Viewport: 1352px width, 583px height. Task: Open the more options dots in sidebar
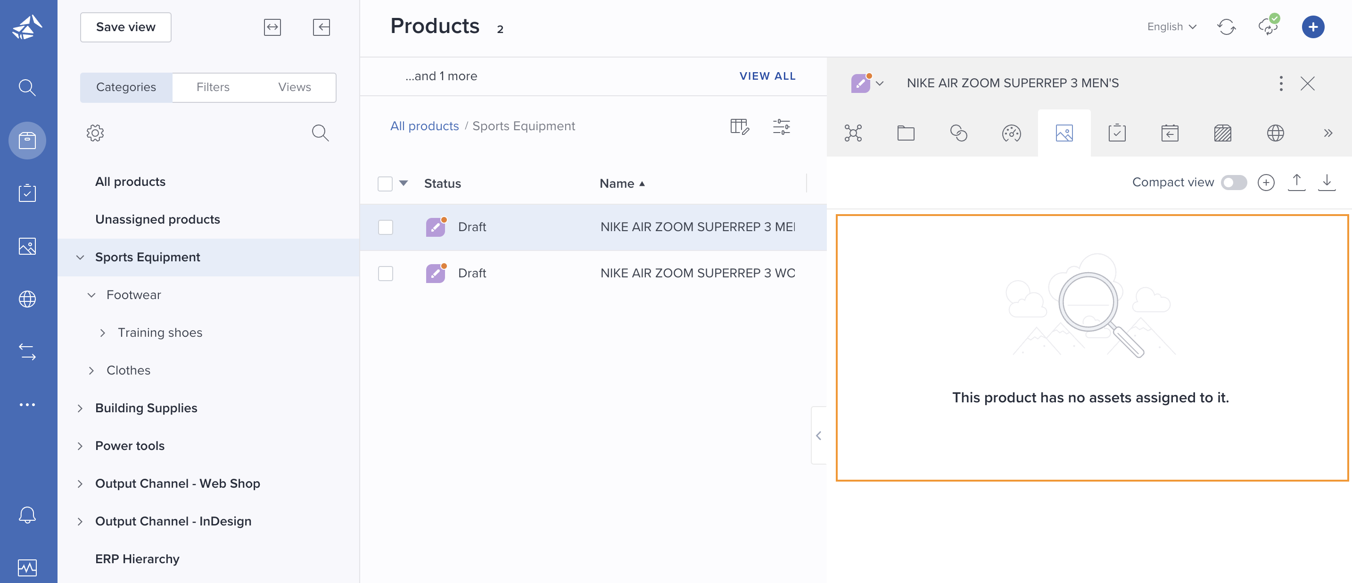coord(27,404)
